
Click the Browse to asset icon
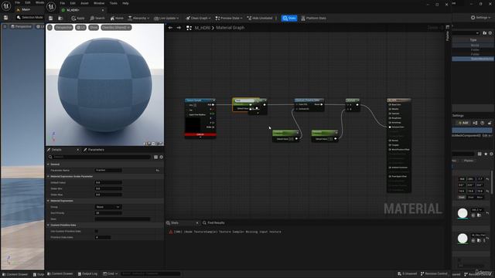60,19
